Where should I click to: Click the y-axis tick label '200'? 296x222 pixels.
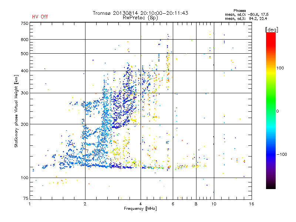pyautogui.click(x=24, y=124)
